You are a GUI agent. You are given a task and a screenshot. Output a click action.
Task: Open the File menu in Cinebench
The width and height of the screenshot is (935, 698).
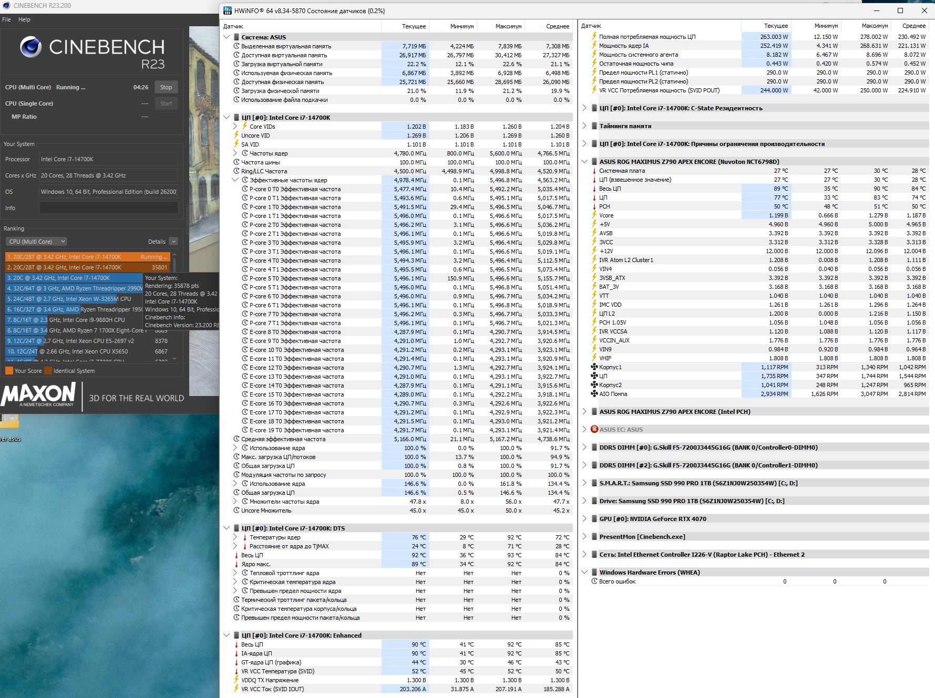(x=6, y=19)
